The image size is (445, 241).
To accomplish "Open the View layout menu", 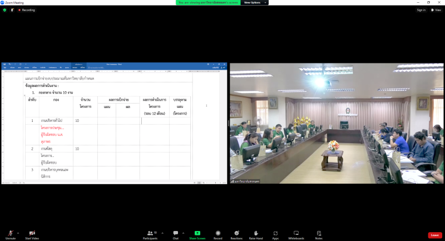I will click(x=437, y=10).
